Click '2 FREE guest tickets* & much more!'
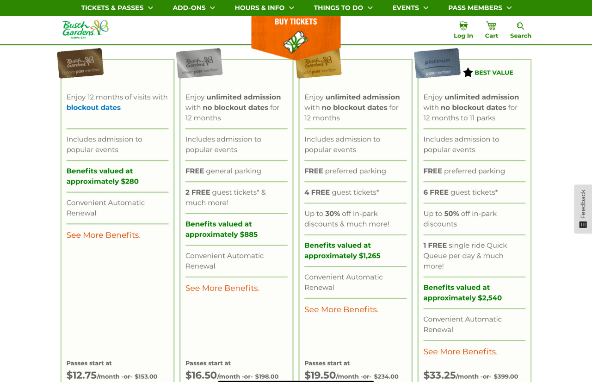The width and height of the screenshot is (592, 382). (x=226, y=197)
